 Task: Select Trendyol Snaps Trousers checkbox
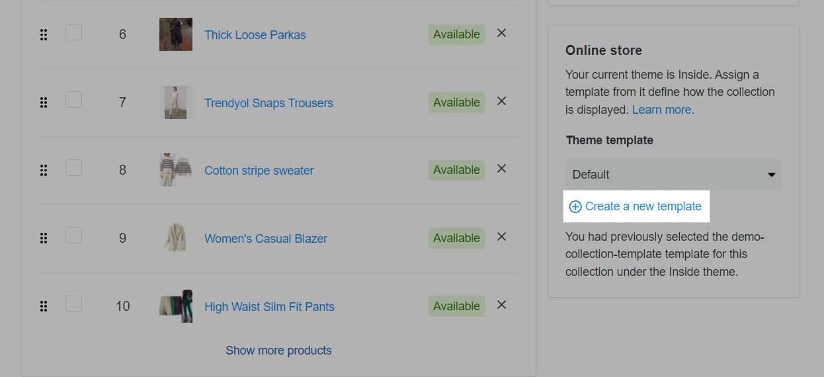pos(73,100)
